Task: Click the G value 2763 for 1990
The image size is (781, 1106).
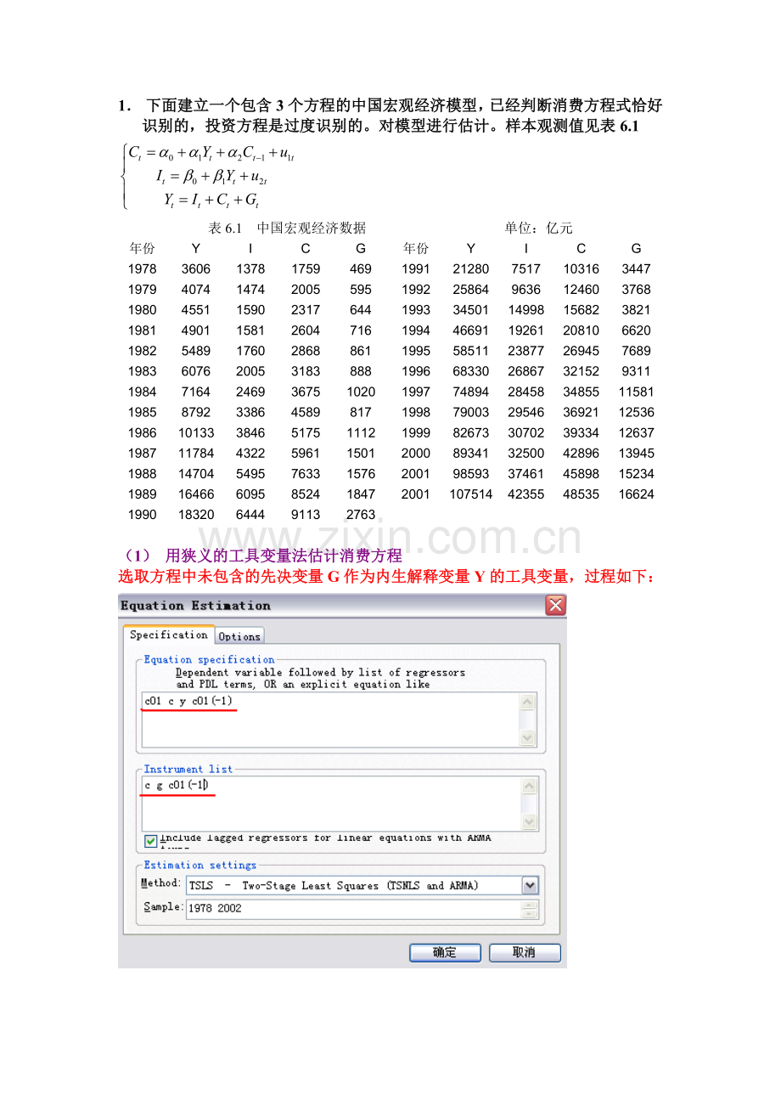Action: 361,514
